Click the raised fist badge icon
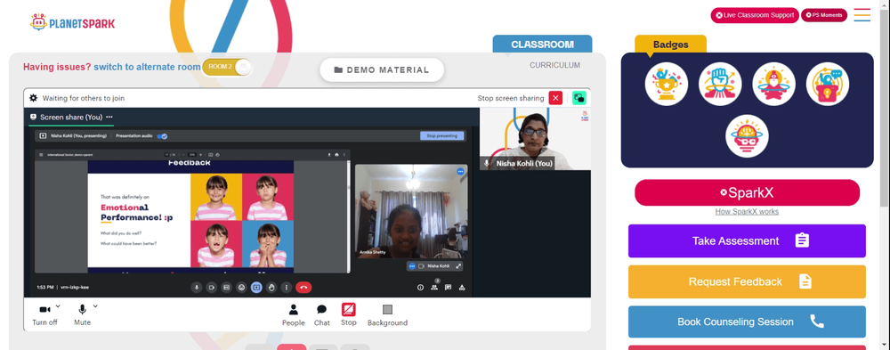This screenshot has height=350, width=890. point(720,84)
